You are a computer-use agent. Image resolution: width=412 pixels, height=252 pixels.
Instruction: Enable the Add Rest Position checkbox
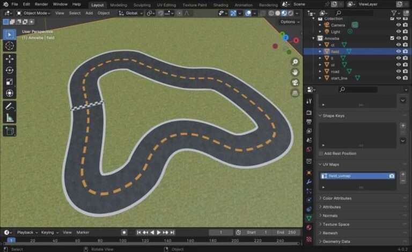click(321, 153)
